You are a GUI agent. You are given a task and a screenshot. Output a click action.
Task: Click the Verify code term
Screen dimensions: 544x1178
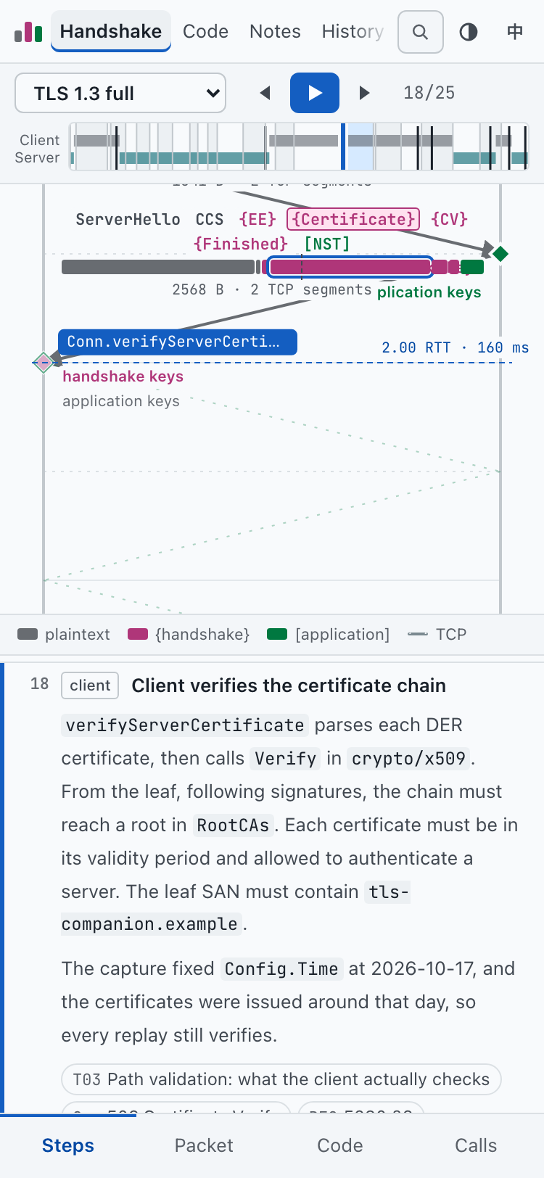286,758
